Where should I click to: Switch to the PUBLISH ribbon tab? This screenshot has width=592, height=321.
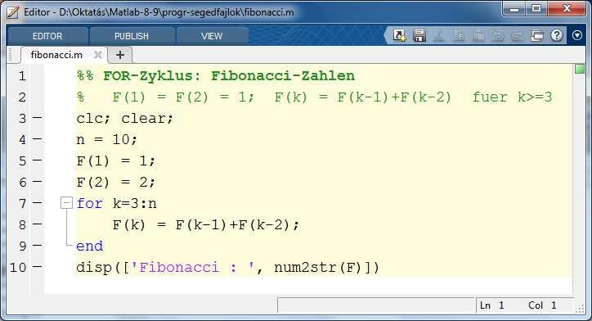tap(132, 36)
